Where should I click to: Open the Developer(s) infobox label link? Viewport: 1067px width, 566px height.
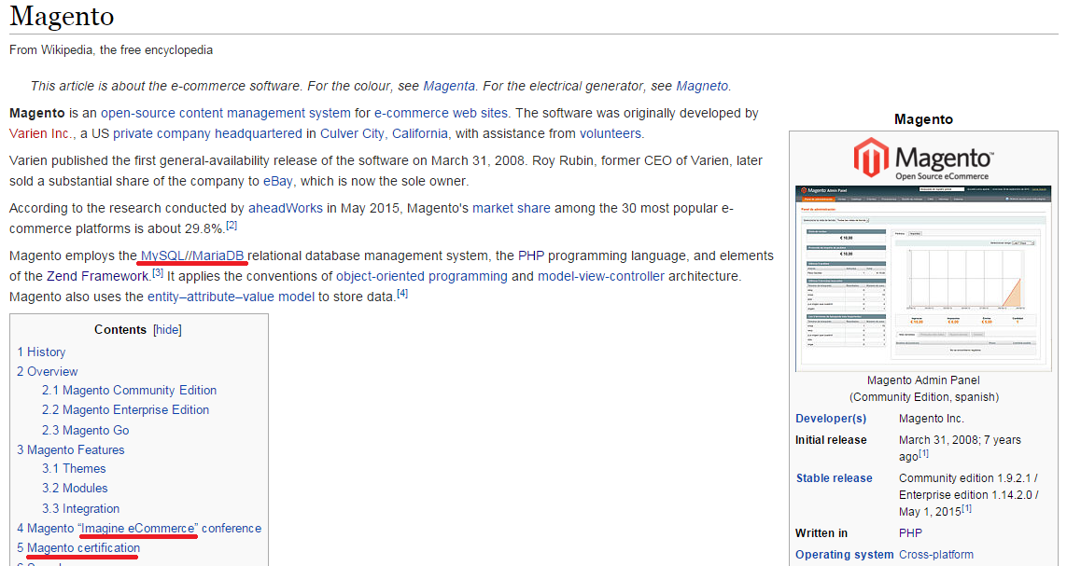[831, 419]
